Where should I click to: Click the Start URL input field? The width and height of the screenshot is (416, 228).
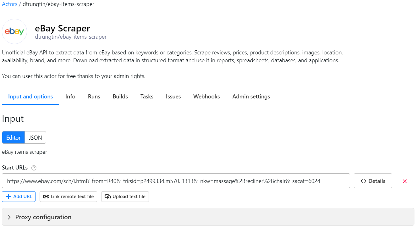[x=176, y=181]
